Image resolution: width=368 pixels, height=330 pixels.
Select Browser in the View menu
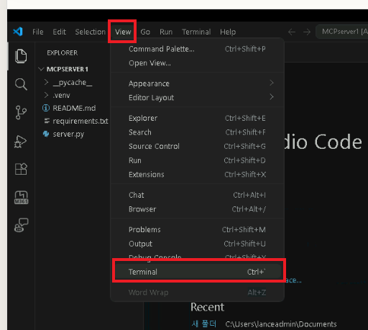pyautogui.click(x=198, y=209)
